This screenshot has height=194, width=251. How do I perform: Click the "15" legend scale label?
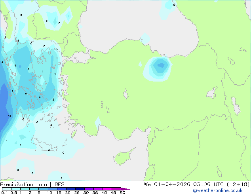click(x=59, y=192)
